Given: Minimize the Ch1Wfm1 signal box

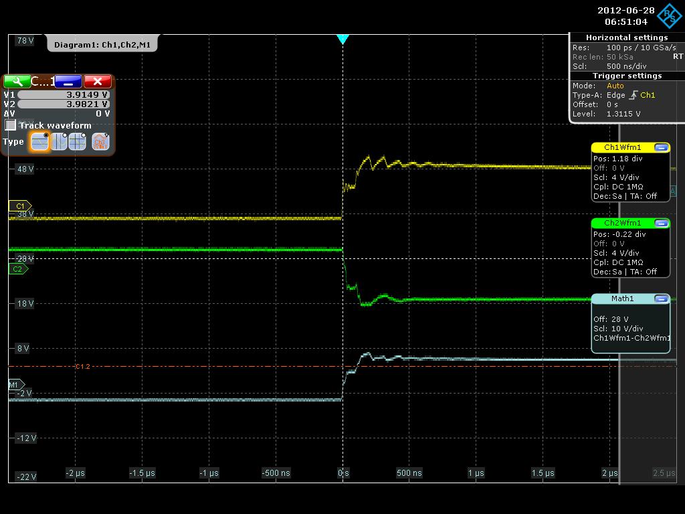Looking at the screenshot, I should 661,147.
